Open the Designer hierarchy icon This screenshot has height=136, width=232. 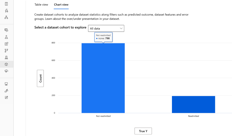[6, 17]
